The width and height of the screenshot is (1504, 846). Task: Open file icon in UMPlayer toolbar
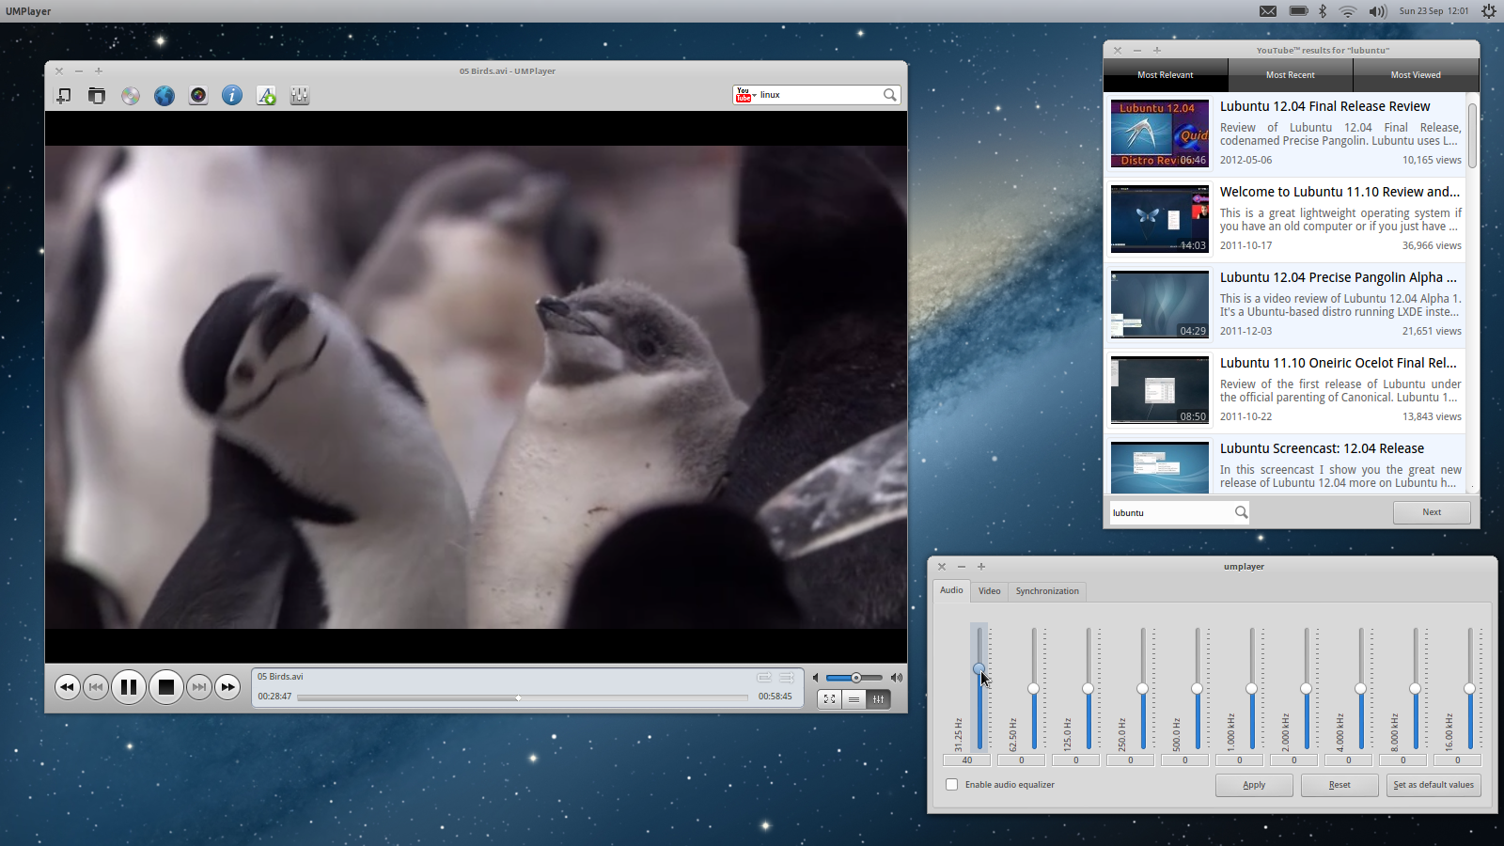pos(63,95)
